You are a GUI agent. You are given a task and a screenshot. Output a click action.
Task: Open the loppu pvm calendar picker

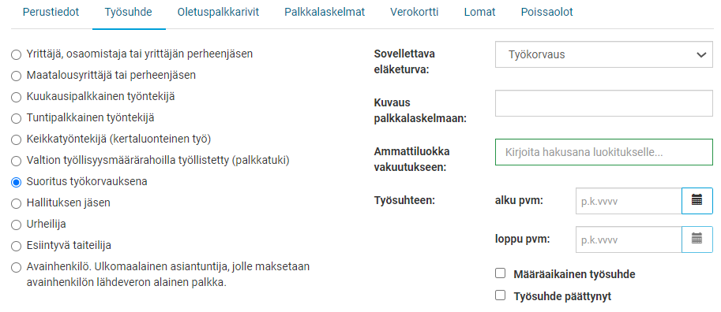tap(697, 239)
